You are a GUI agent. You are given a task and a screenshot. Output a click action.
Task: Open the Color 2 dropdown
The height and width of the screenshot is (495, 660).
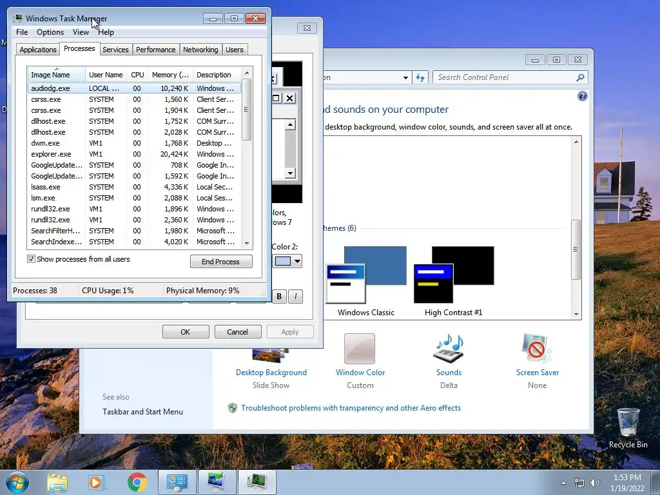298,262
